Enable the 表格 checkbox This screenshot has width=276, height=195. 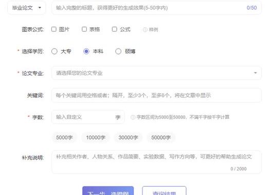click(84, 29)
